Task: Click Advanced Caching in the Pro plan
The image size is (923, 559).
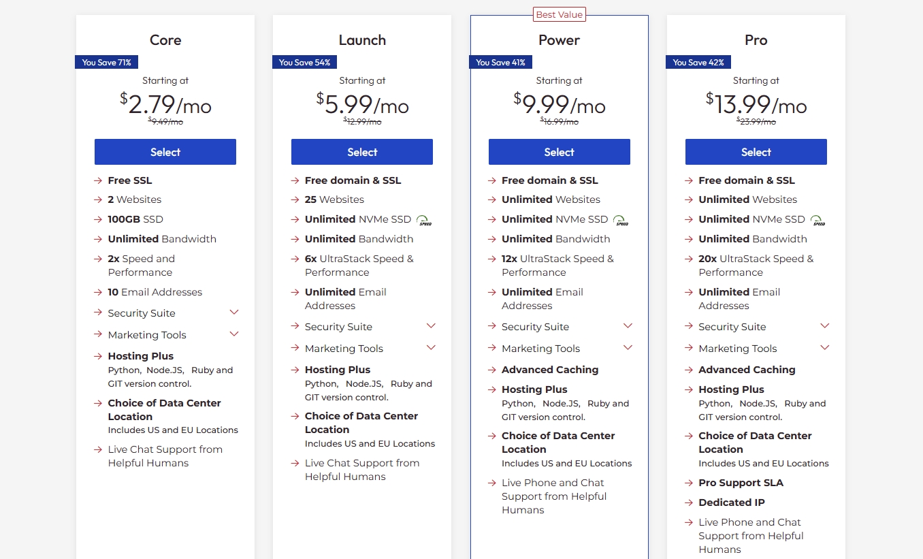Action: [x=747, y=370]
